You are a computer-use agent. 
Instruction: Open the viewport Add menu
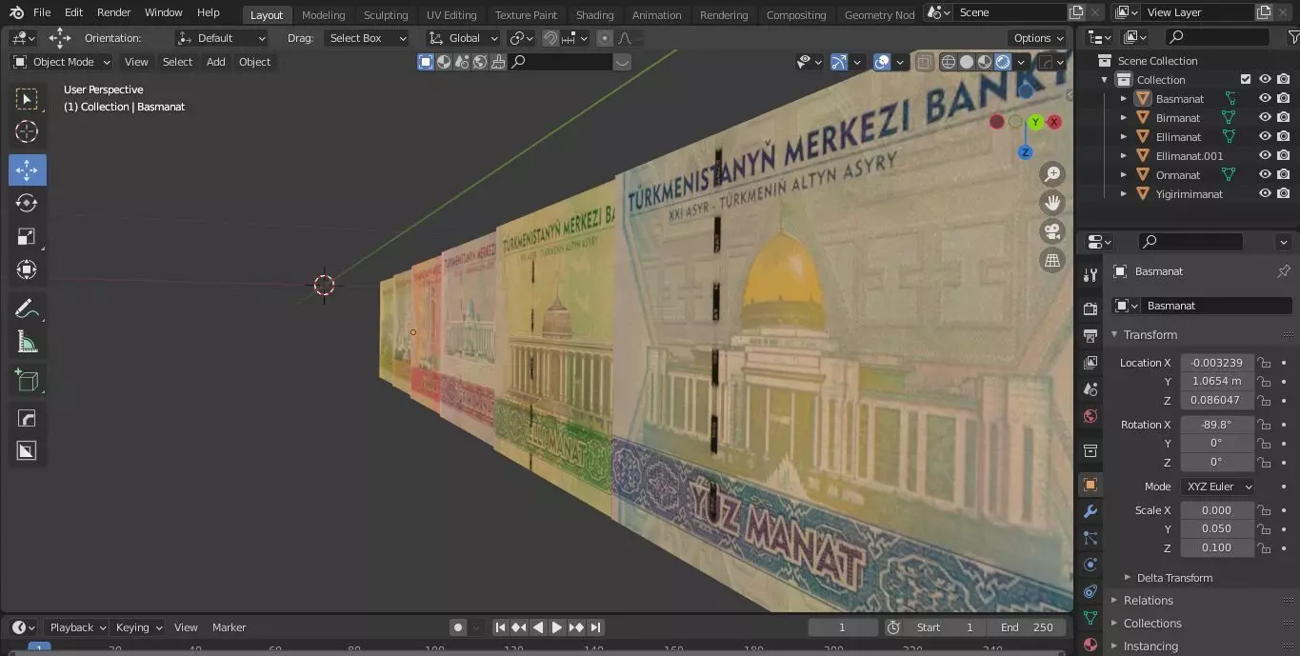click(216, 62)
